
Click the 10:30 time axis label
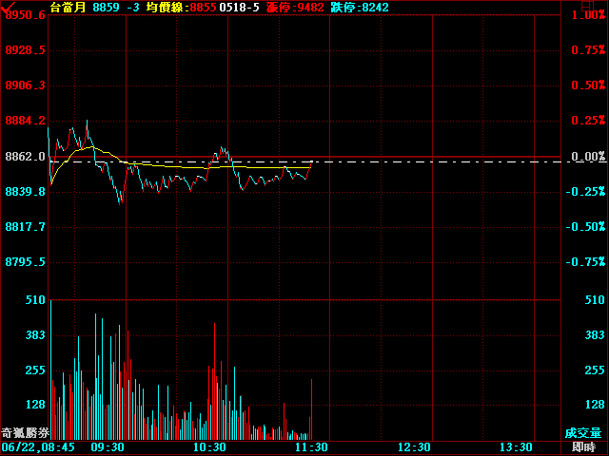pos(209,447)
